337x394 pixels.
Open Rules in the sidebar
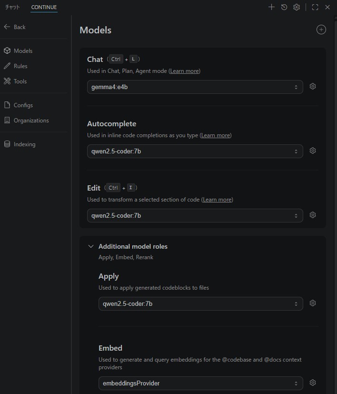[x=20, y=66]
